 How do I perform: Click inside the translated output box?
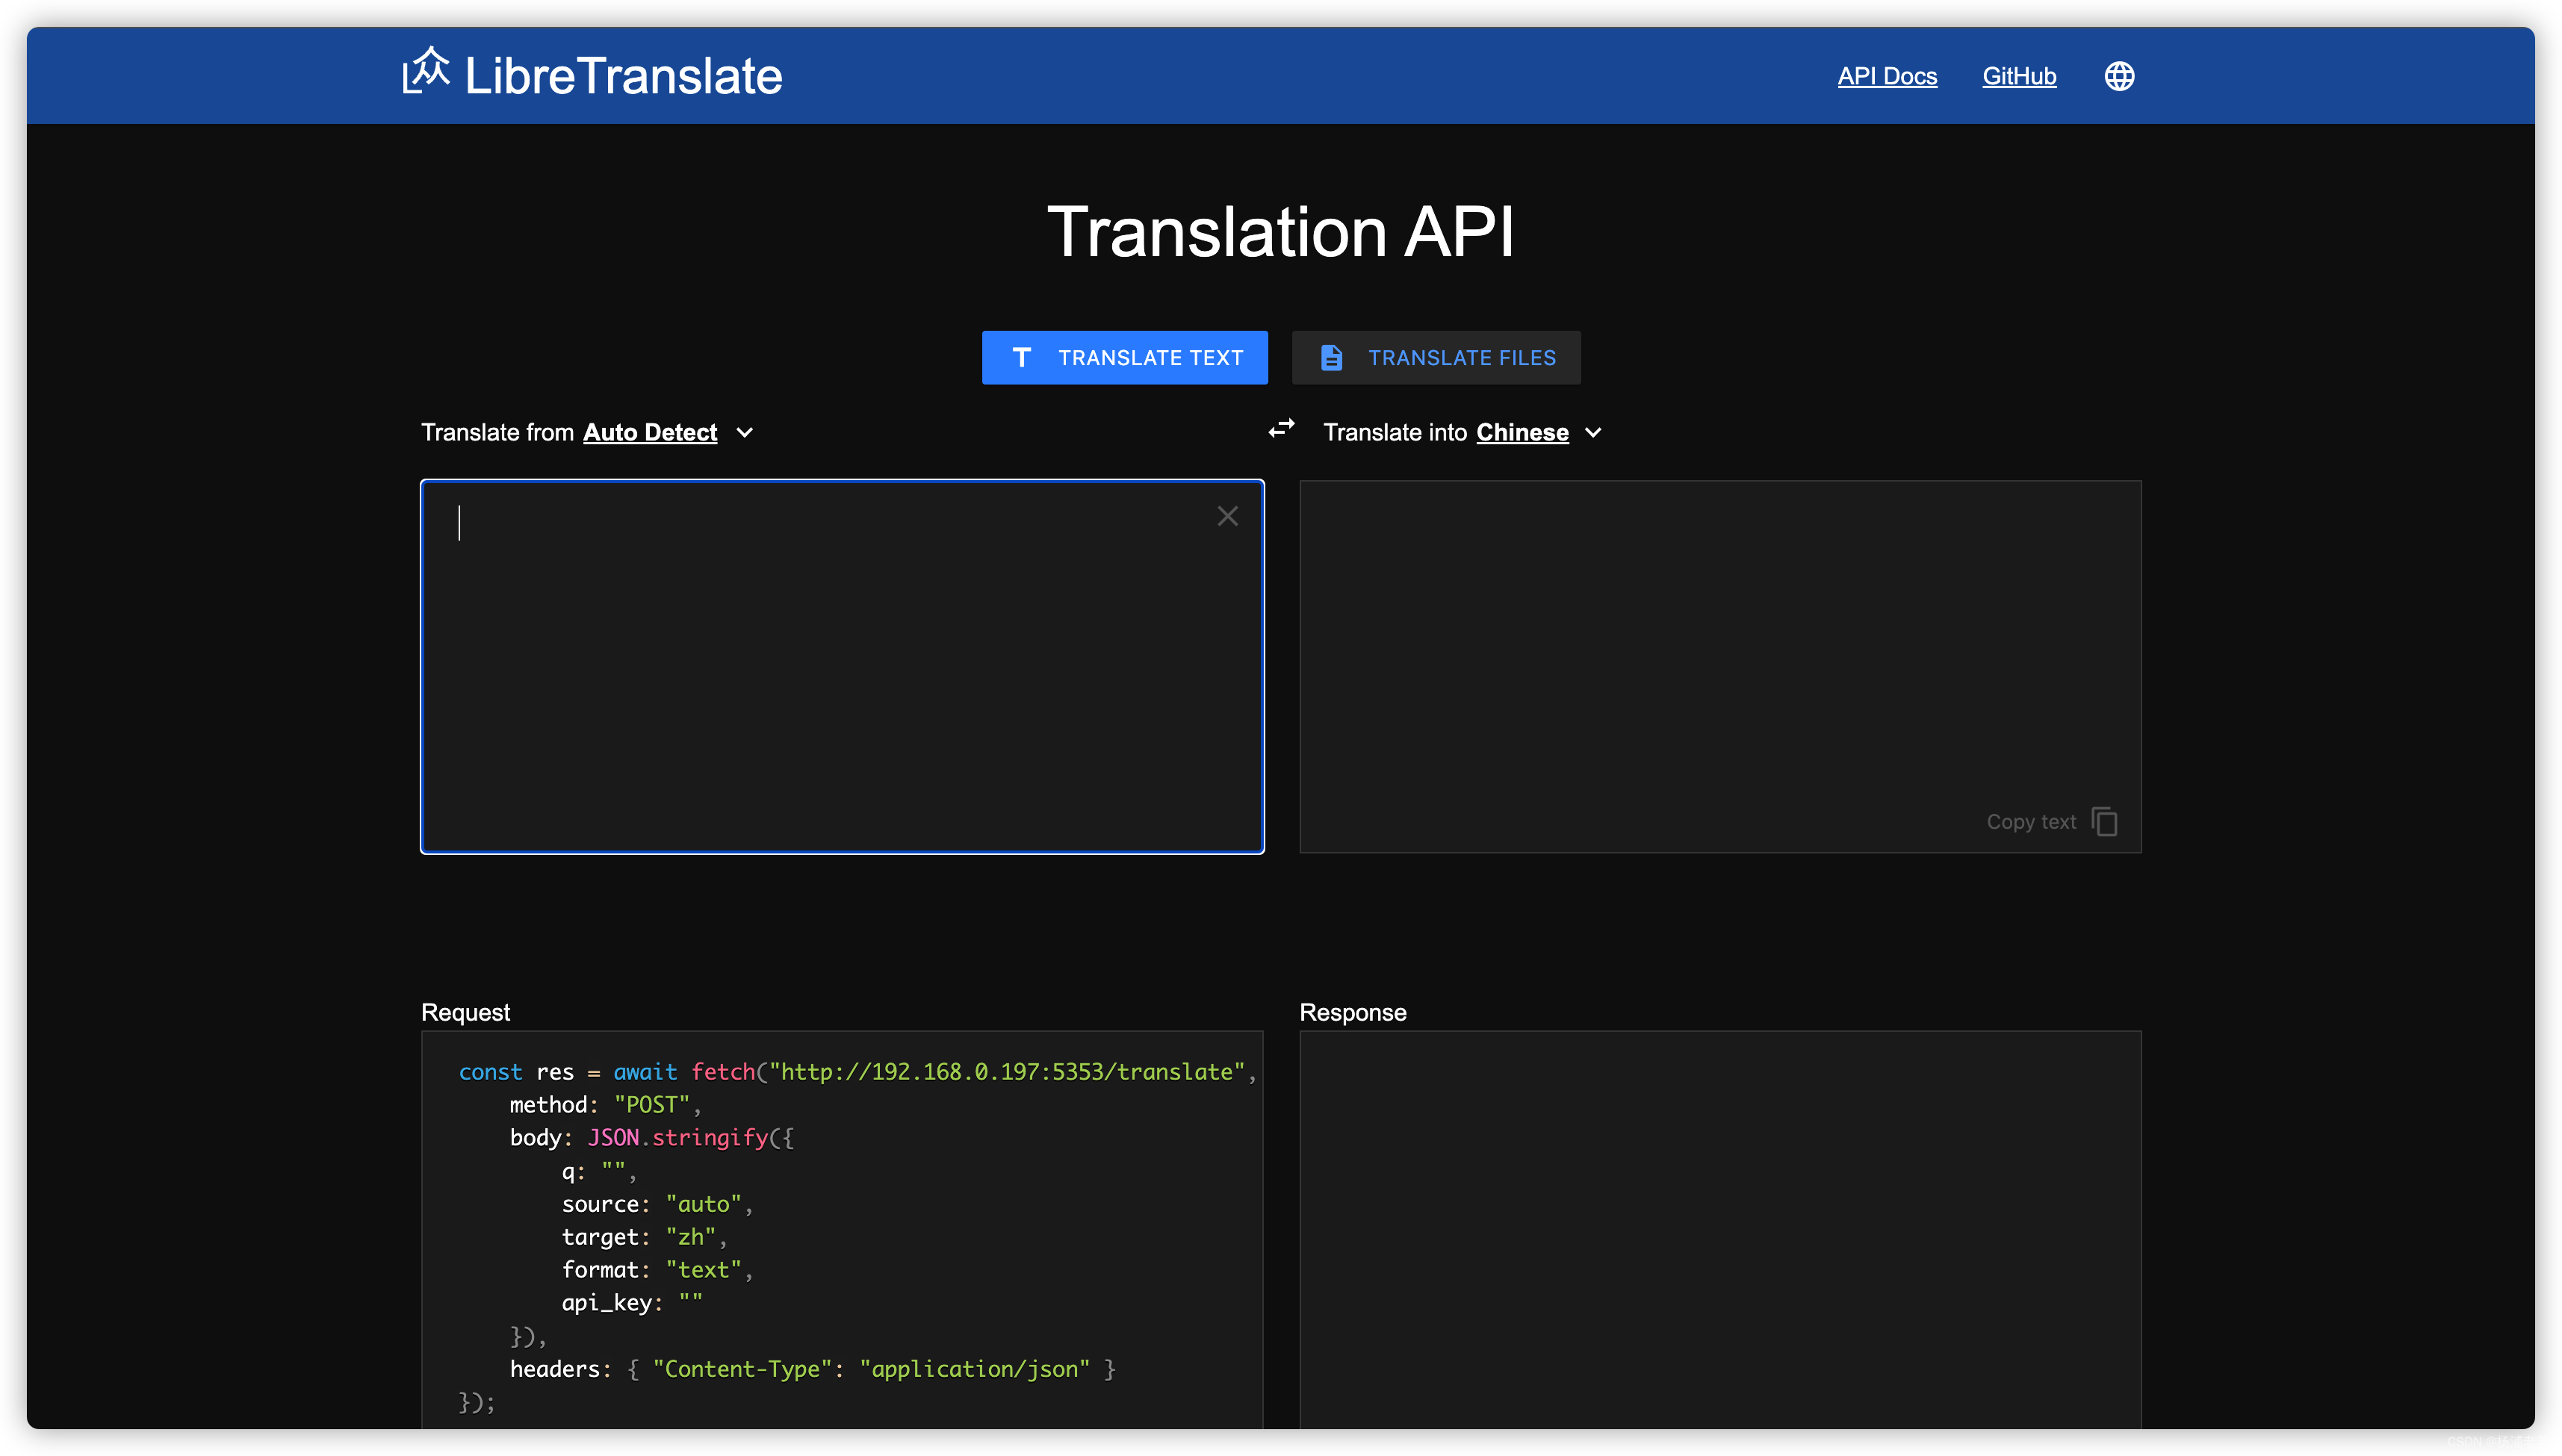1719,640
